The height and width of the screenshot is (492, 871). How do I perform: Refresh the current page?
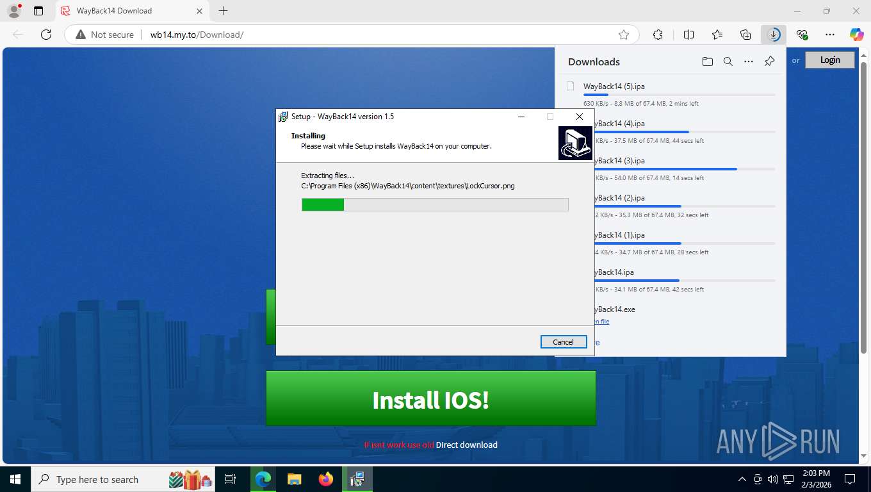[x=46, y=35]
